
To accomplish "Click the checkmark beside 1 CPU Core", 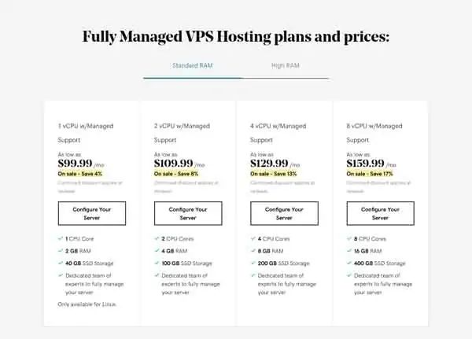I will pyautogui.click(x=61, y=238).
